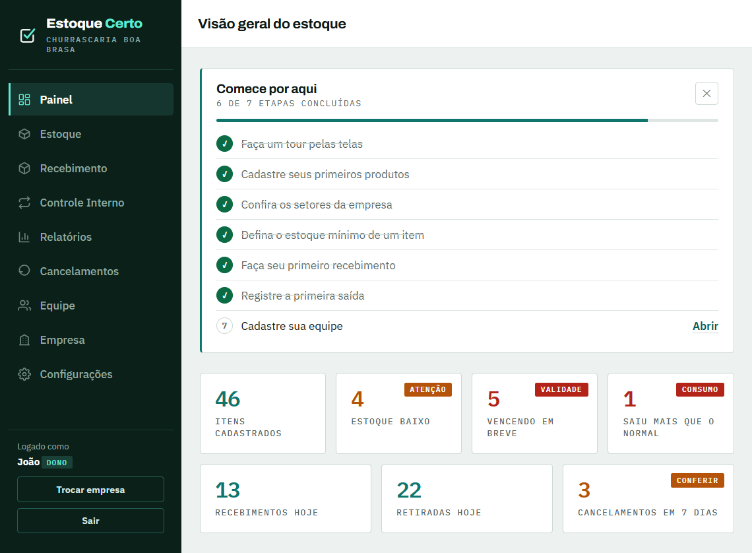Click the VALIDADE badge
The image size is (752, 553).
[x=561, y=389]
